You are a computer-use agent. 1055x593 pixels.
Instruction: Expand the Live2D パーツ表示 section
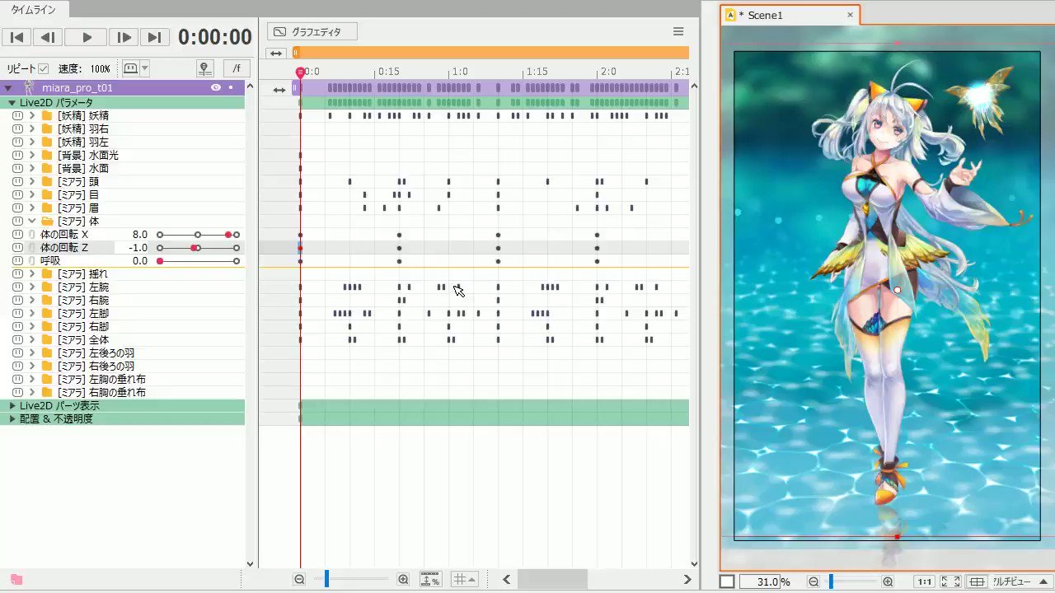coord(12,406)
